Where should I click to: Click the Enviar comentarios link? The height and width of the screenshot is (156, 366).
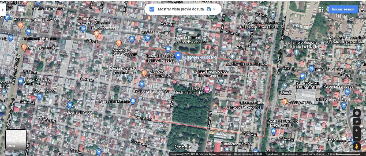[x=312, y=154]
